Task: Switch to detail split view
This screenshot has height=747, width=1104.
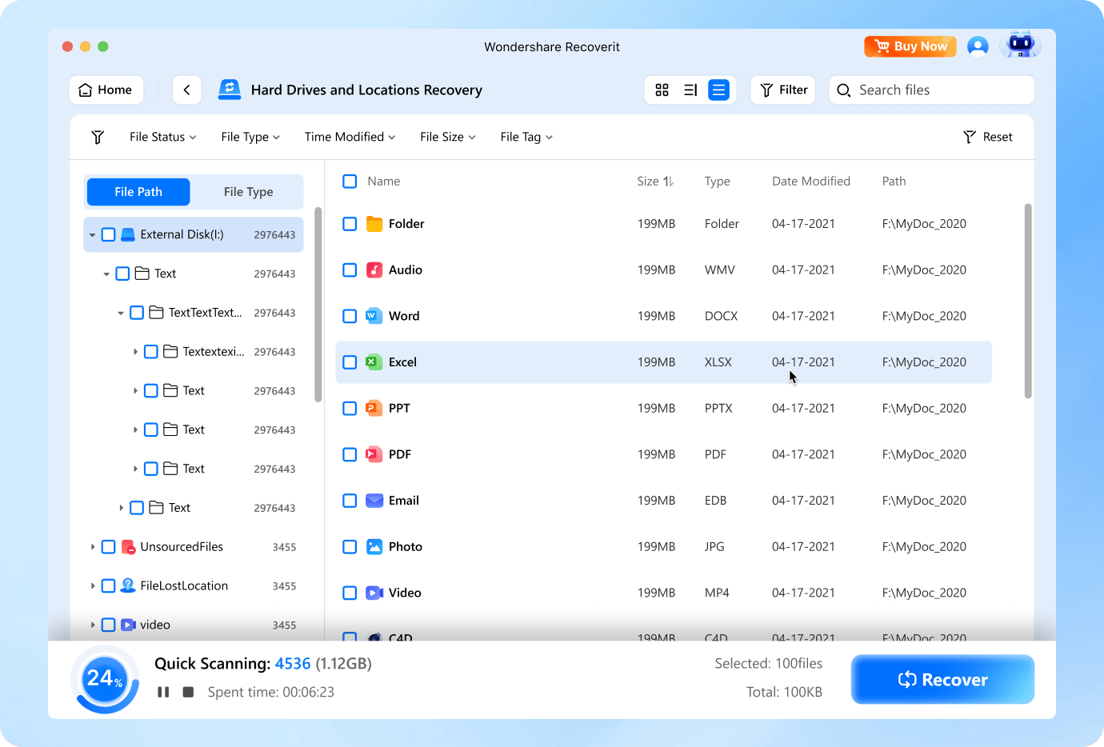Action: pyautogui.click(x=690, y=90)
